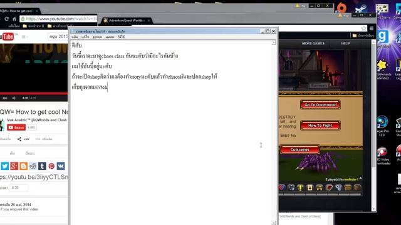The width and height of the screenshot is (401, 225).
Task: Open the Origin desktop icon
Action: point(342,7)
